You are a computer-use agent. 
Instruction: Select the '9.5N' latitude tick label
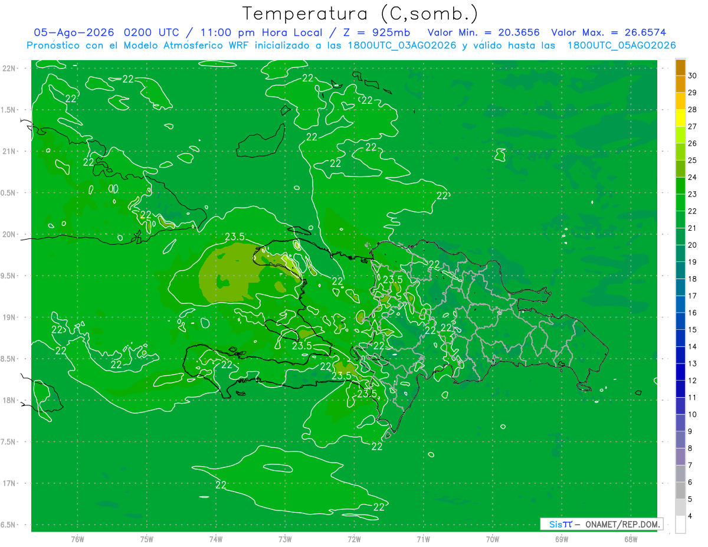point(8,276)
